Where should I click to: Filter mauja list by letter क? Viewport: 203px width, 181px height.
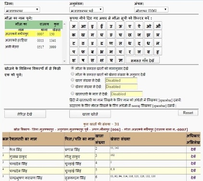74,35
